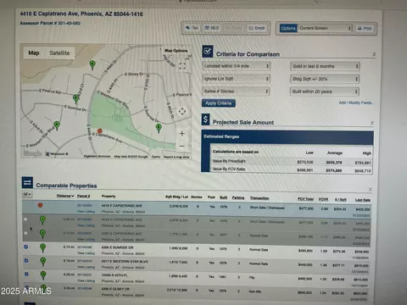Click the Value By FCV Ratio row

coord(292,169)
